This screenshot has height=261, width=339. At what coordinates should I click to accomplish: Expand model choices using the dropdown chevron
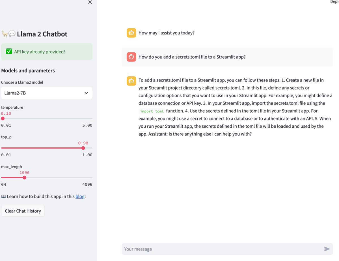coord(86,93)
